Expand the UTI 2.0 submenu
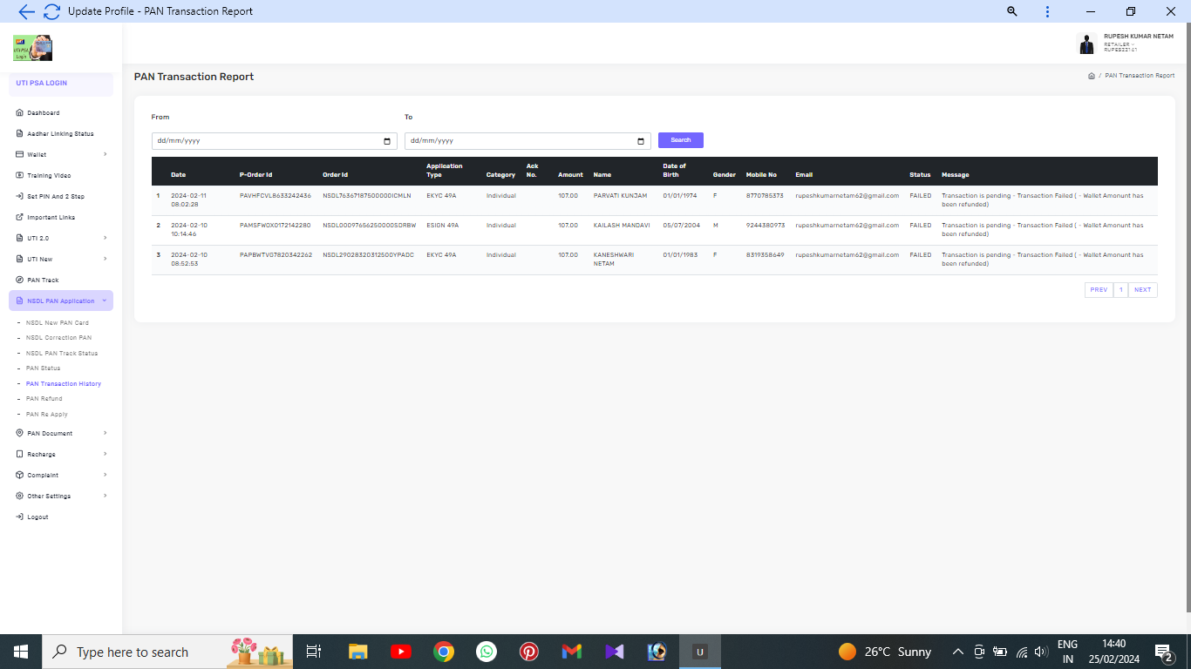1191x669 pixels. [61, 238]
